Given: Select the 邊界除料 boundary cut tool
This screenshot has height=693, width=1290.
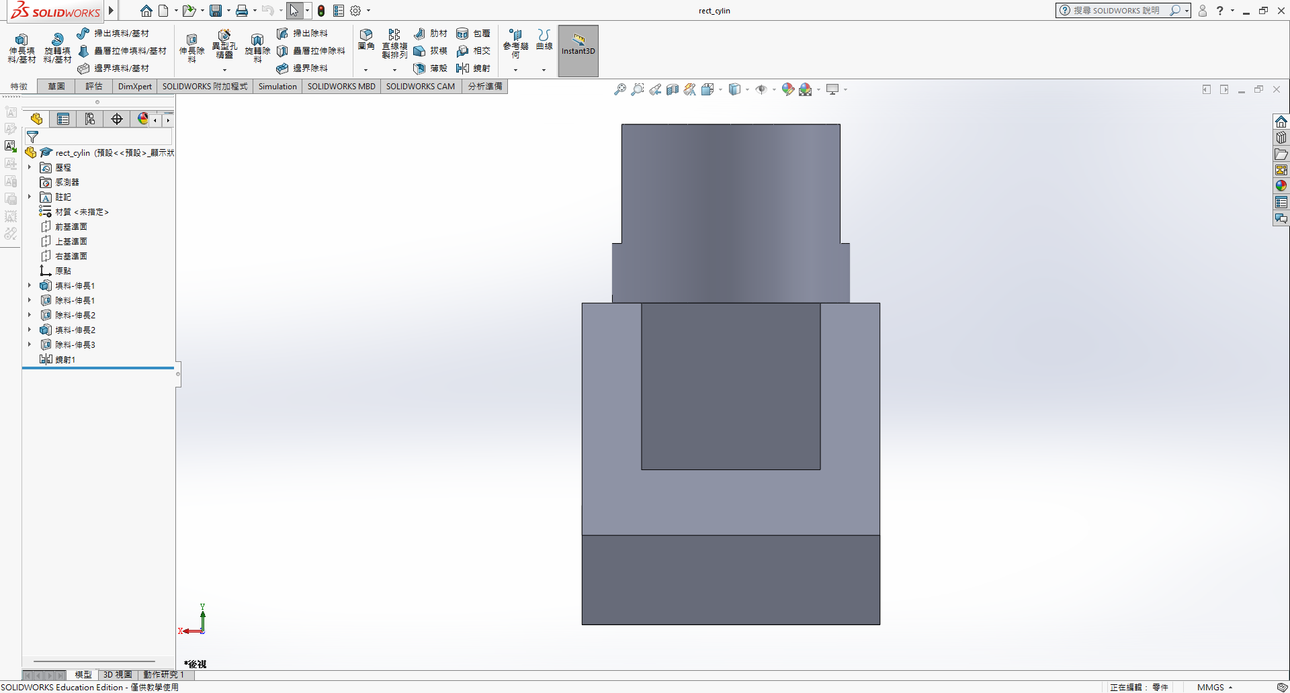Looking at the screenshot, I should (302, 68).
